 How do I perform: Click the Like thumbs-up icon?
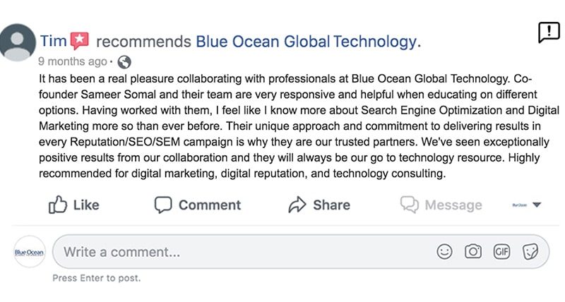58,205
